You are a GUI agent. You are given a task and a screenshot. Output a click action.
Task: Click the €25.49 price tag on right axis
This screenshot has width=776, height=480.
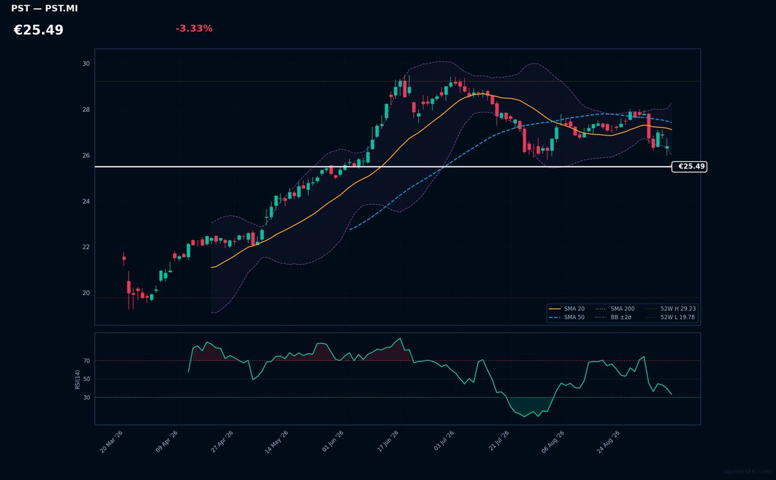[x=689, y=167]
